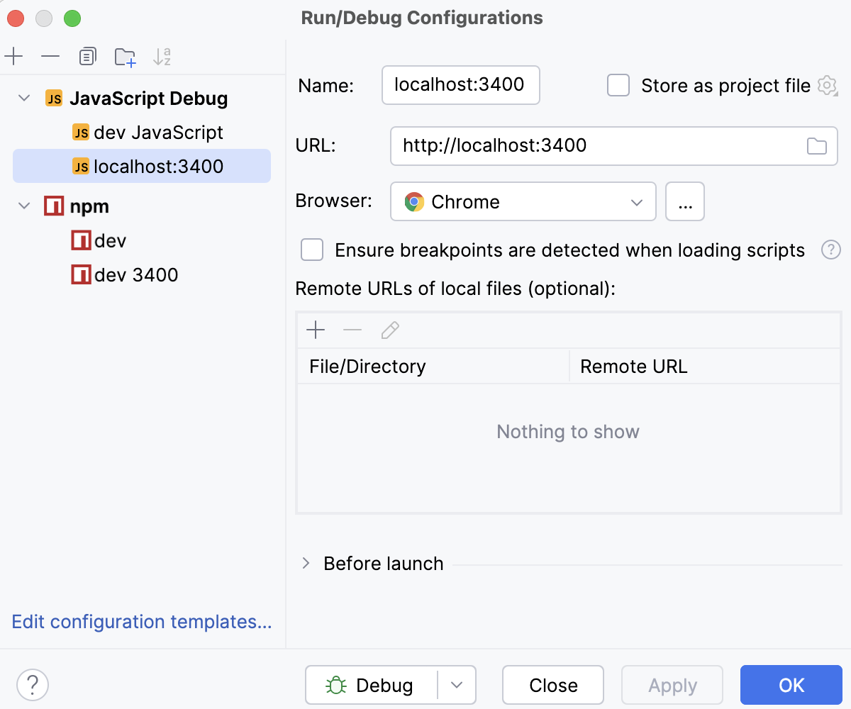The image size is (851, 709).
Task: Open the folder browser icon in the URL field
Action: coord(816,145)
